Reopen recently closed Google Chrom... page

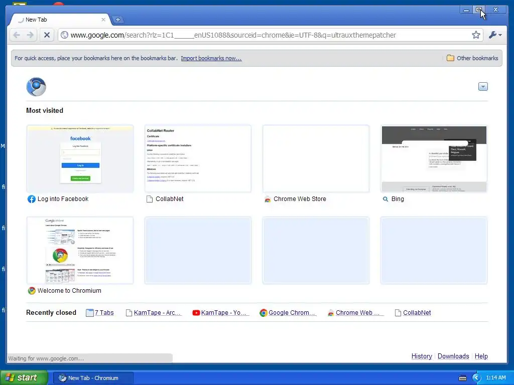click(292, 313)
